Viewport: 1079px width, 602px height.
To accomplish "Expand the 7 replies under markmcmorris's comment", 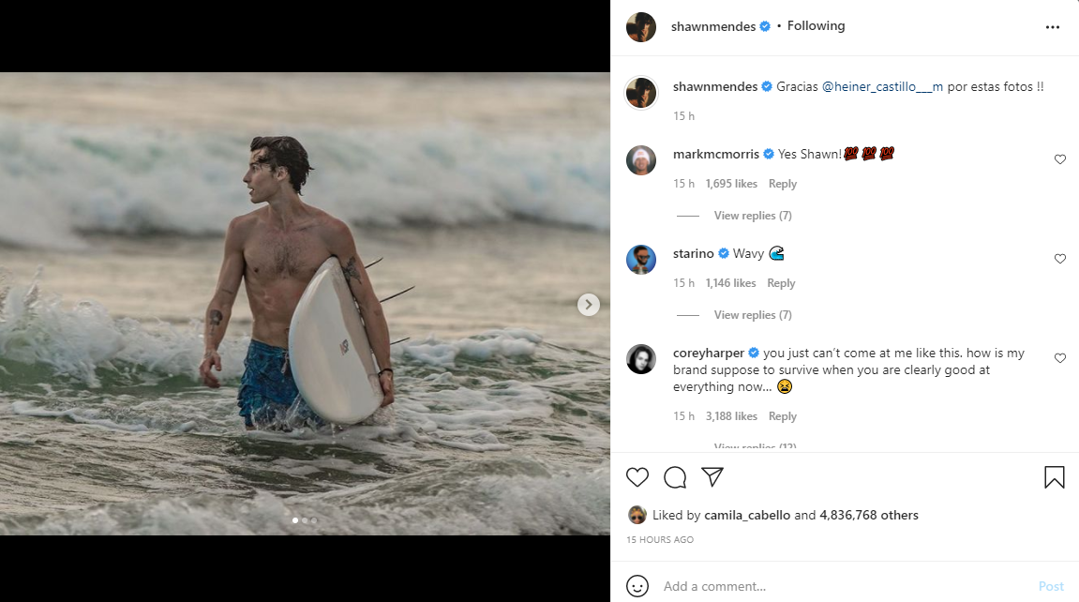I will click(x=753, y=216).
